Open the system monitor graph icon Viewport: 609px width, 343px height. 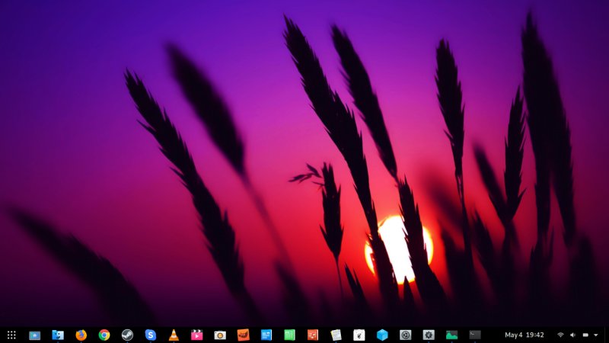(x=451, y=335)
